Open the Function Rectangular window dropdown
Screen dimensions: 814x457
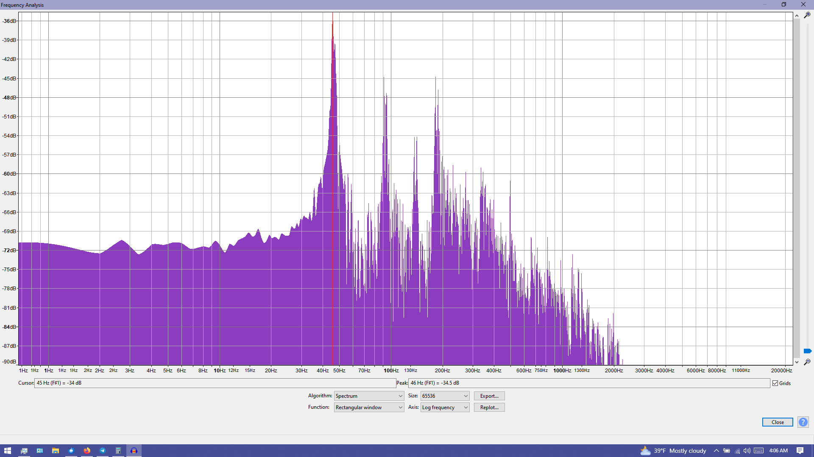[x=368, y=407]
